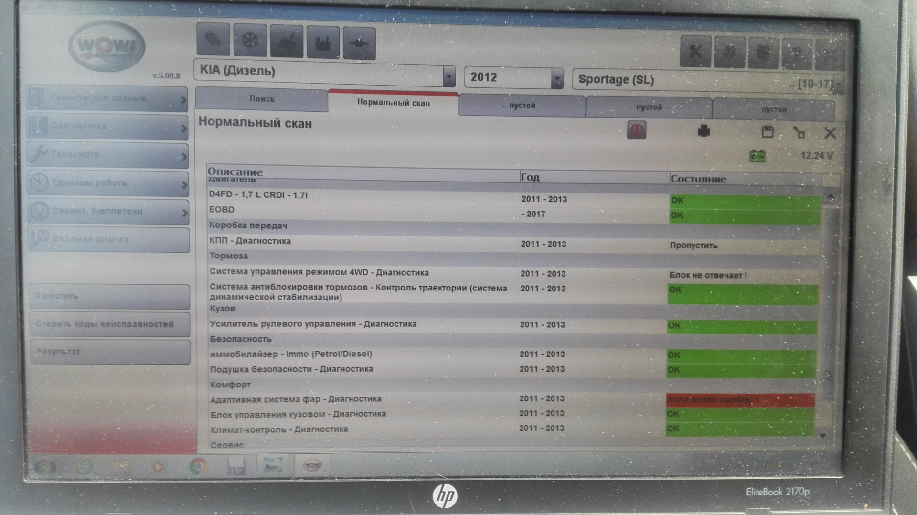The height and width of the screenshot is (515, 917).
Task: Click the red Количество ошибок status cell
Action: click(741, 400)
